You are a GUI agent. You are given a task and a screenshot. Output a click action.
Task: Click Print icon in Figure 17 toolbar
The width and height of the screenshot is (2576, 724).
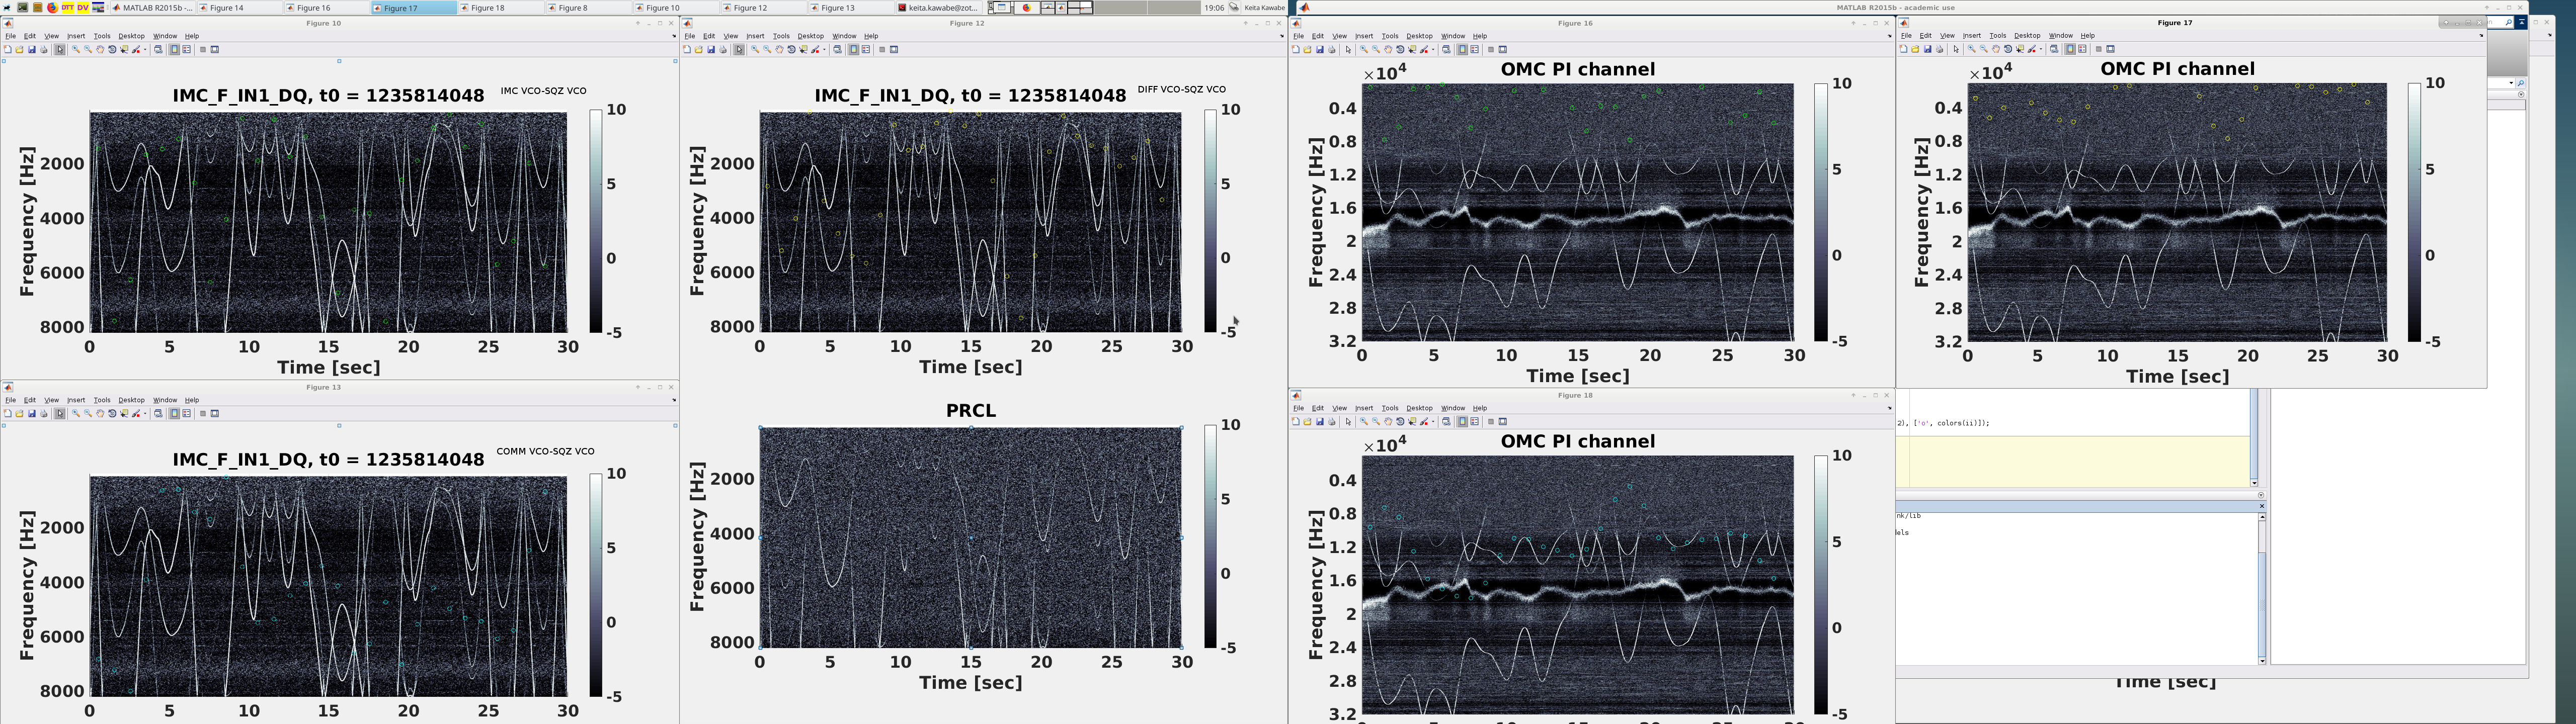1940,49
